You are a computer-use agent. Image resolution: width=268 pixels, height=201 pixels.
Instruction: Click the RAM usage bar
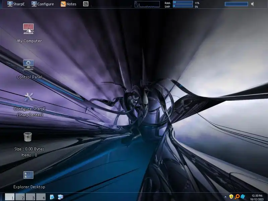[x=183, y=2]
